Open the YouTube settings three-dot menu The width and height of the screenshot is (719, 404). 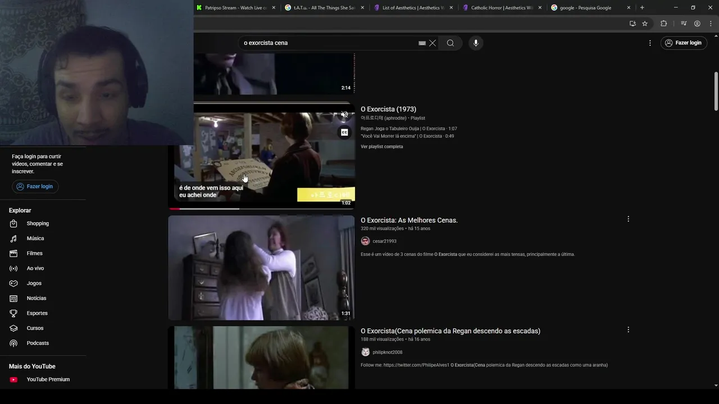click(650, 43)
